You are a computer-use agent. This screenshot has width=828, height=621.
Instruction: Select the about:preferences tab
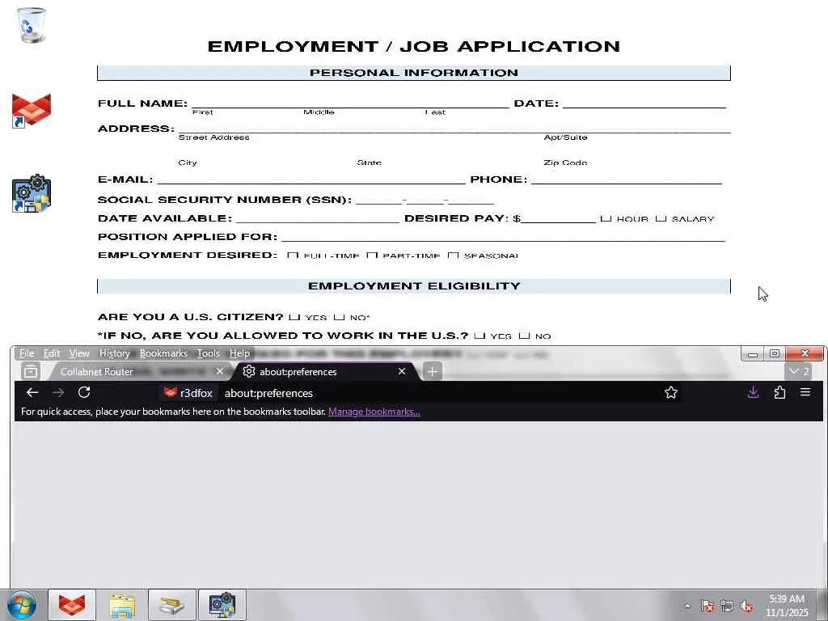(325, 372)
